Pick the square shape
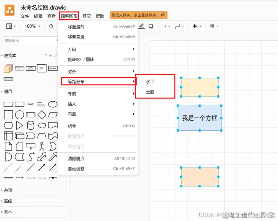 (x=8, y=115)
